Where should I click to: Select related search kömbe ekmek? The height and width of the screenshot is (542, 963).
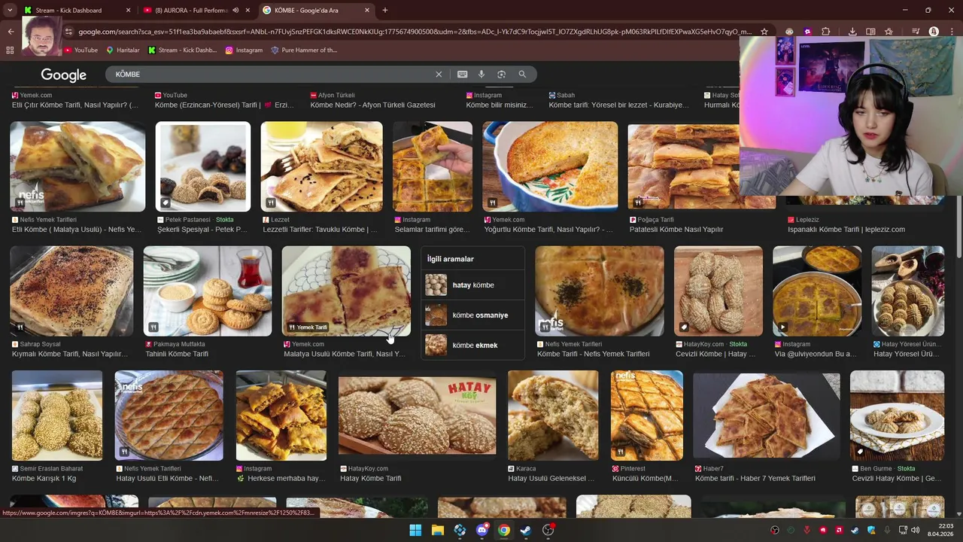pyautogui.click(x=472, y=346)
